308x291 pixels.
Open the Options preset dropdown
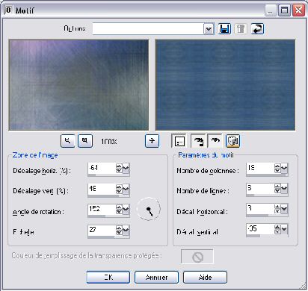(209, 29)
